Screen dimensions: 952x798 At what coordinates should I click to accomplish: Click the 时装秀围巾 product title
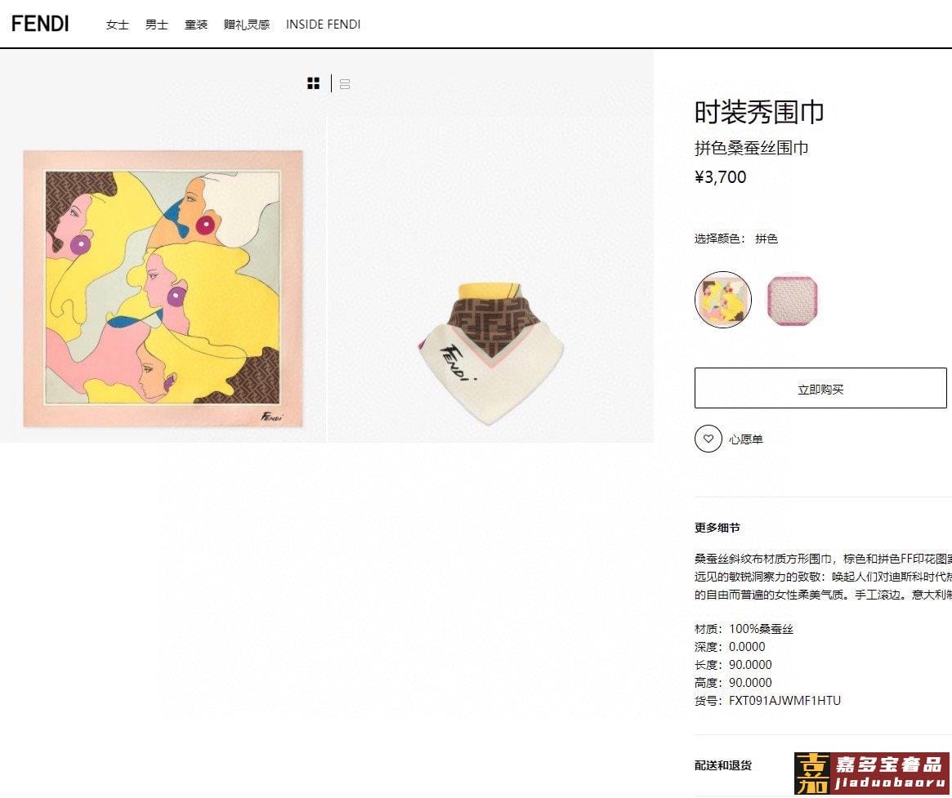[759, 112]
